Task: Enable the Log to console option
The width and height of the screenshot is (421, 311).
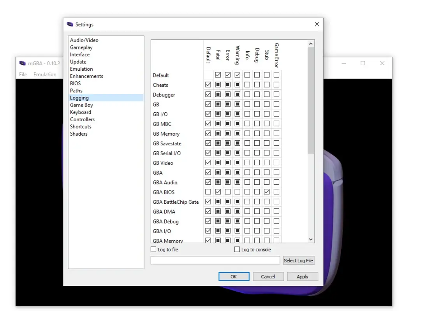Action: [236, 249]
